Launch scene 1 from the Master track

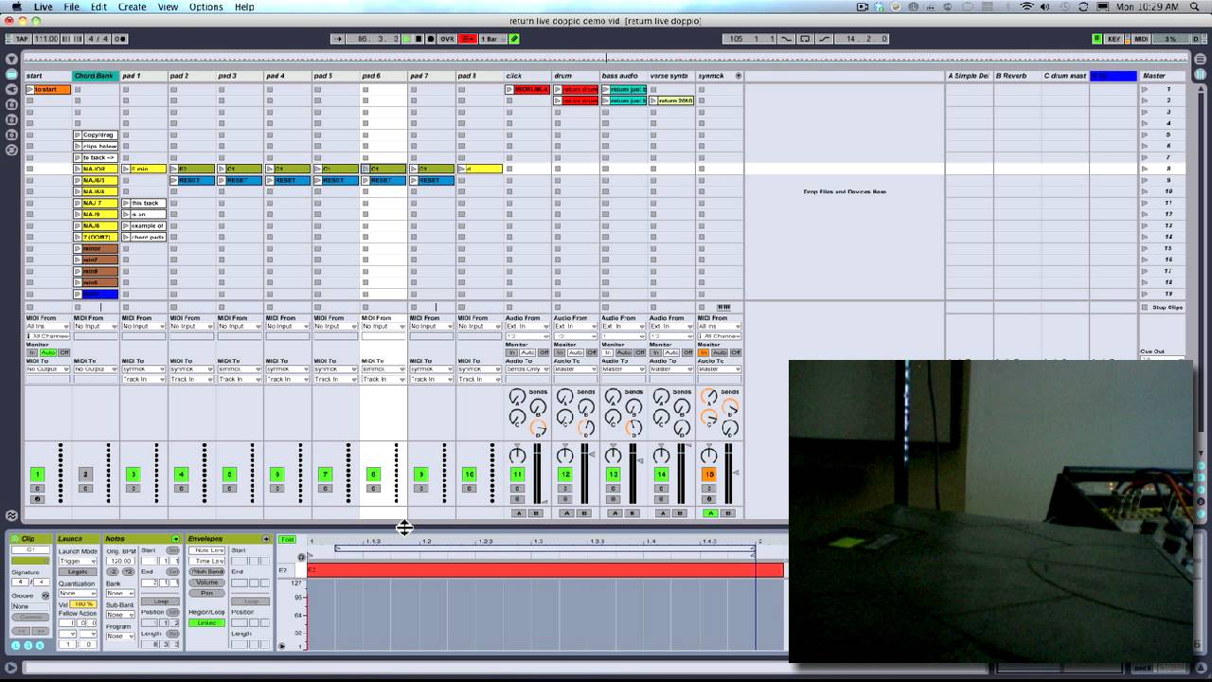(1144, 89)
